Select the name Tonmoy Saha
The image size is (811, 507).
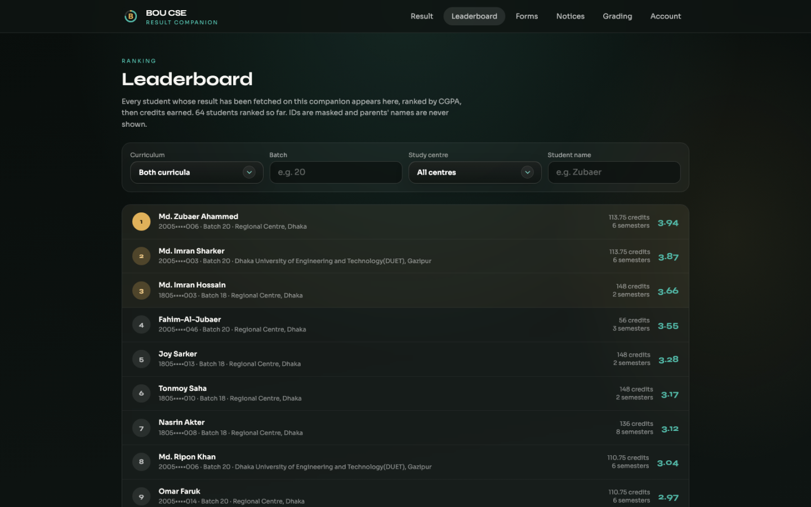click(182, 388)
